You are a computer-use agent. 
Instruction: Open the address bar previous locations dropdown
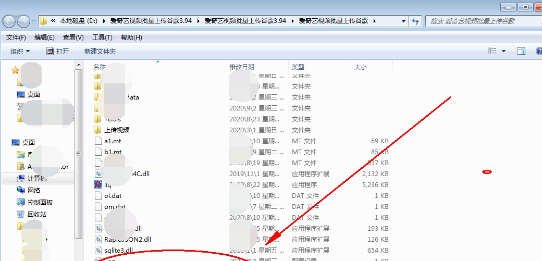click(403, 21)
